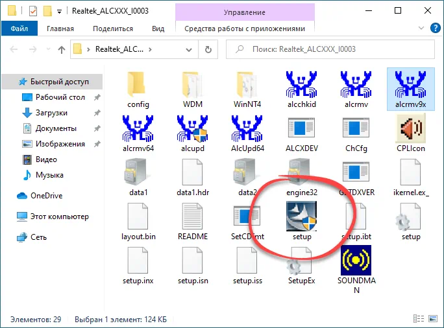
Task: Expand the breadcrumb root chevron
Action: [88, 49]
